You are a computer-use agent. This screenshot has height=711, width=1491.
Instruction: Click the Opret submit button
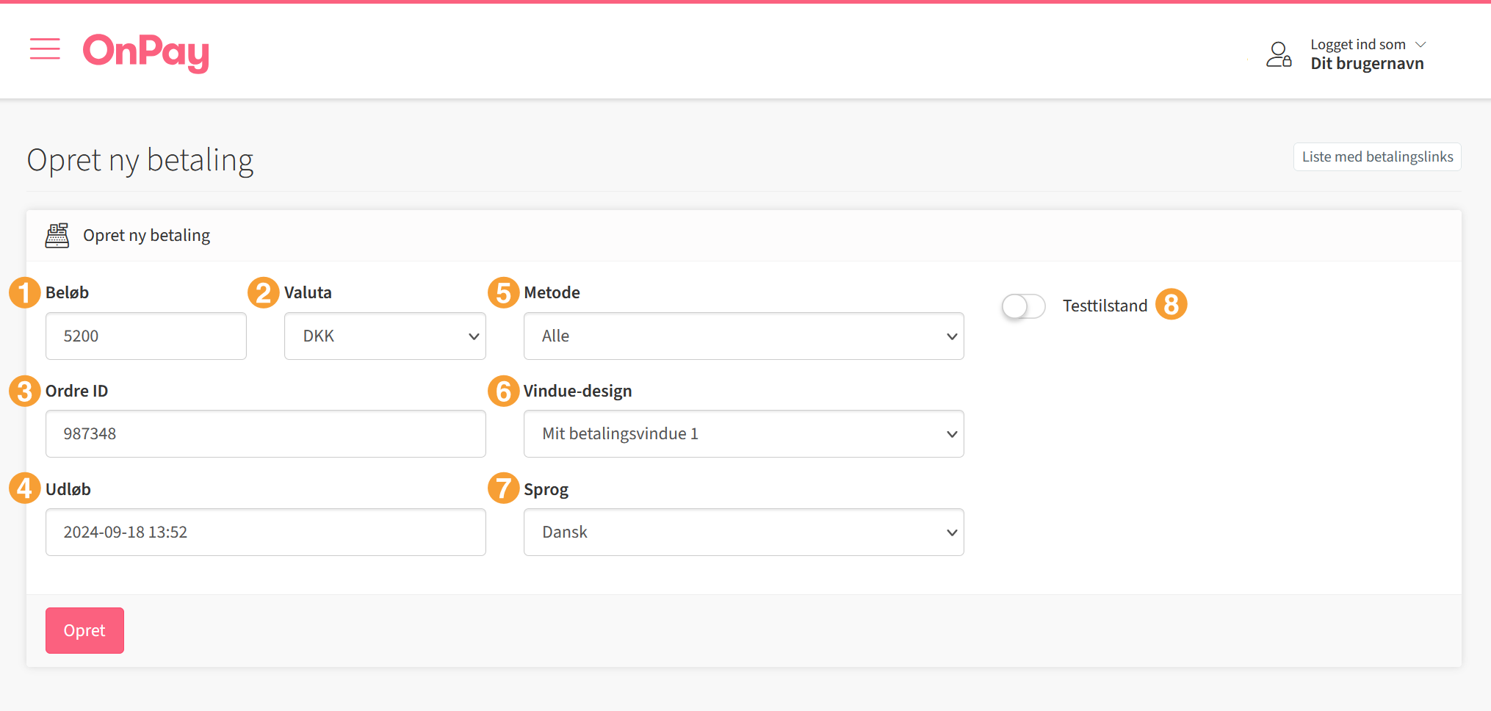[84, 630]
